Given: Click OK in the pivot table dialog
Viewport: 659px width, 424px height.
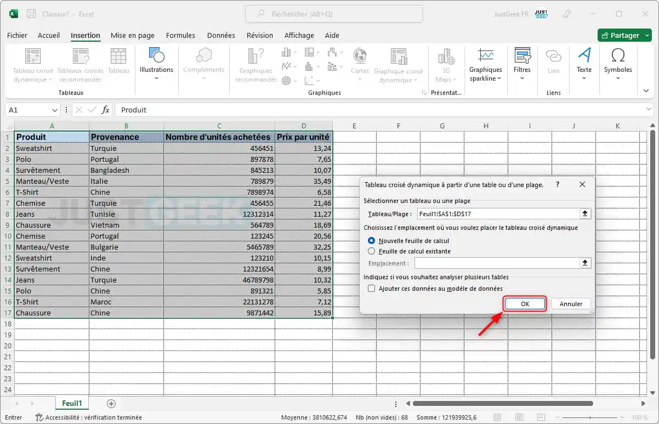Looking at the screenshot, I should pyautogui.click(x=524, y=303).
